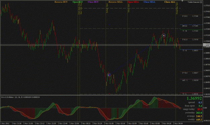Click the Open SELL label

click(x=133, y=2)
